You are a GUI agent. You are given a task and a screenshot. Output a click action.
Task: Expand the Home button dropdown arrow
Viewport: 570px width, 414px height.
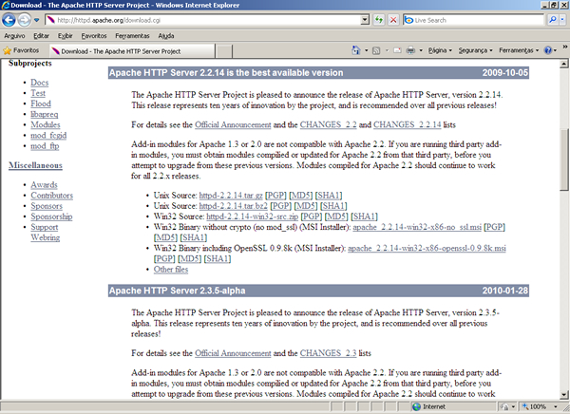[366, 50]
